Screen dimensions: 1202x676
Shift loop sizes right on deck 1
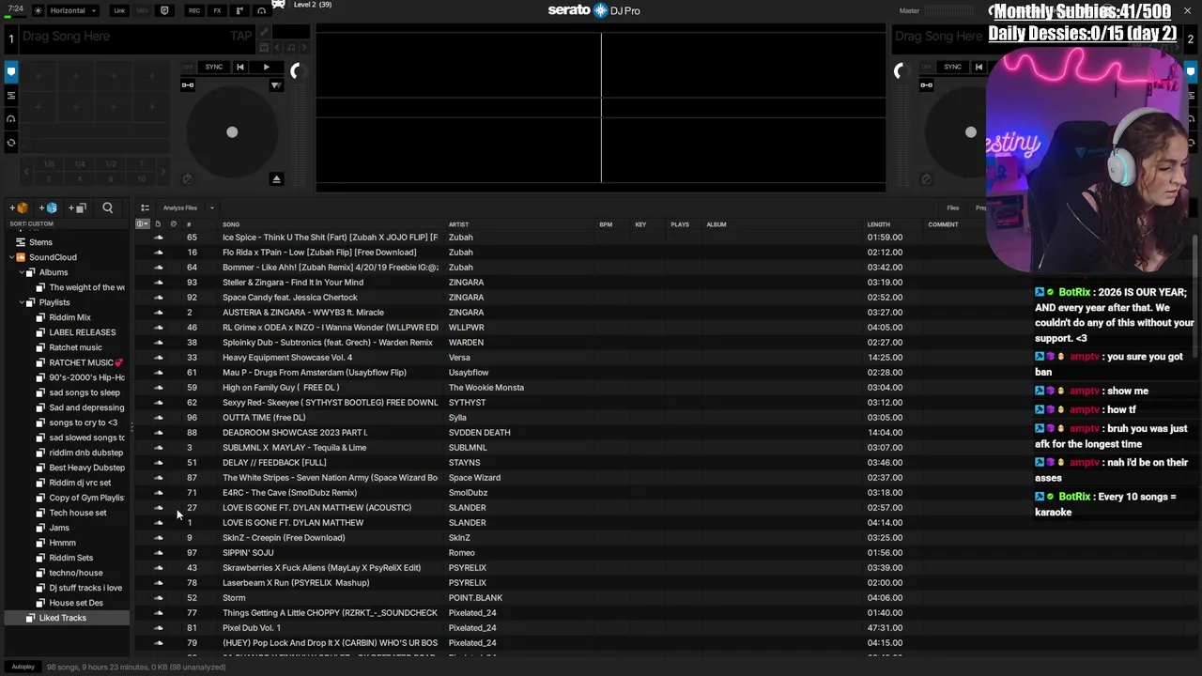pos(165,171)
